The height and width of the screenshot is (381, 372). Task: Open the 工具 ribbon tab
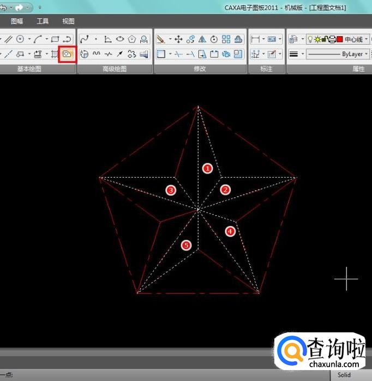pyautogui.click(x=43, y=21)
